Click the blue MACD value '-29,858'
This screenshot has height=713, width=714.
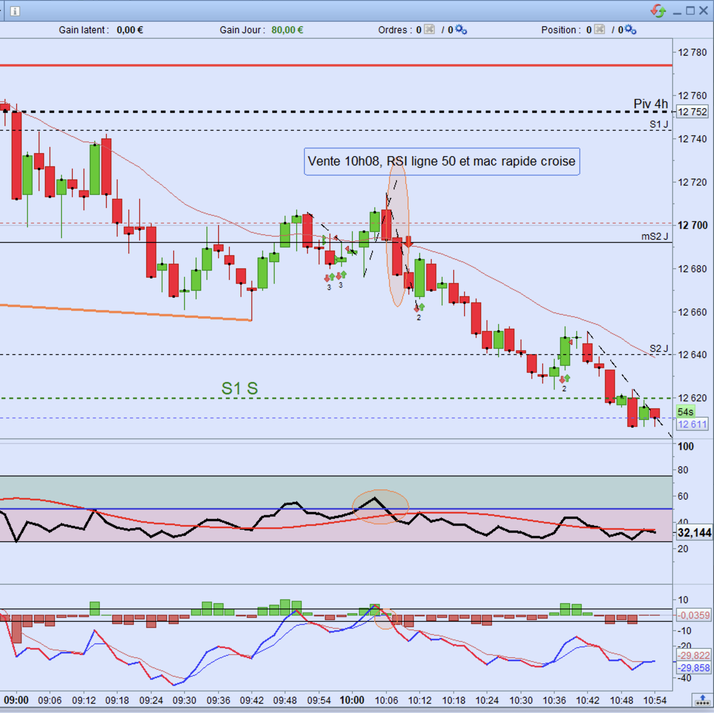pyautogui.click(x=694, y=668)
